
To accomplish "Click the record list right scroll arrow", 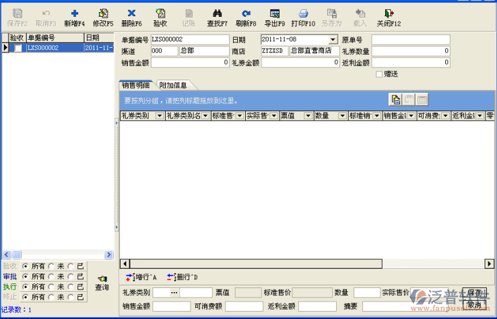I will pos(108,254).
